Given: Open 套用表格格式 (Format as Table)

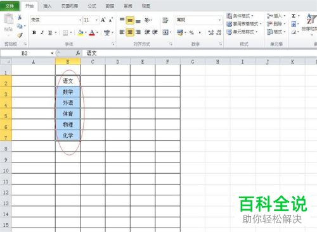Looking at the screenshot, I should tap(243, 24).
